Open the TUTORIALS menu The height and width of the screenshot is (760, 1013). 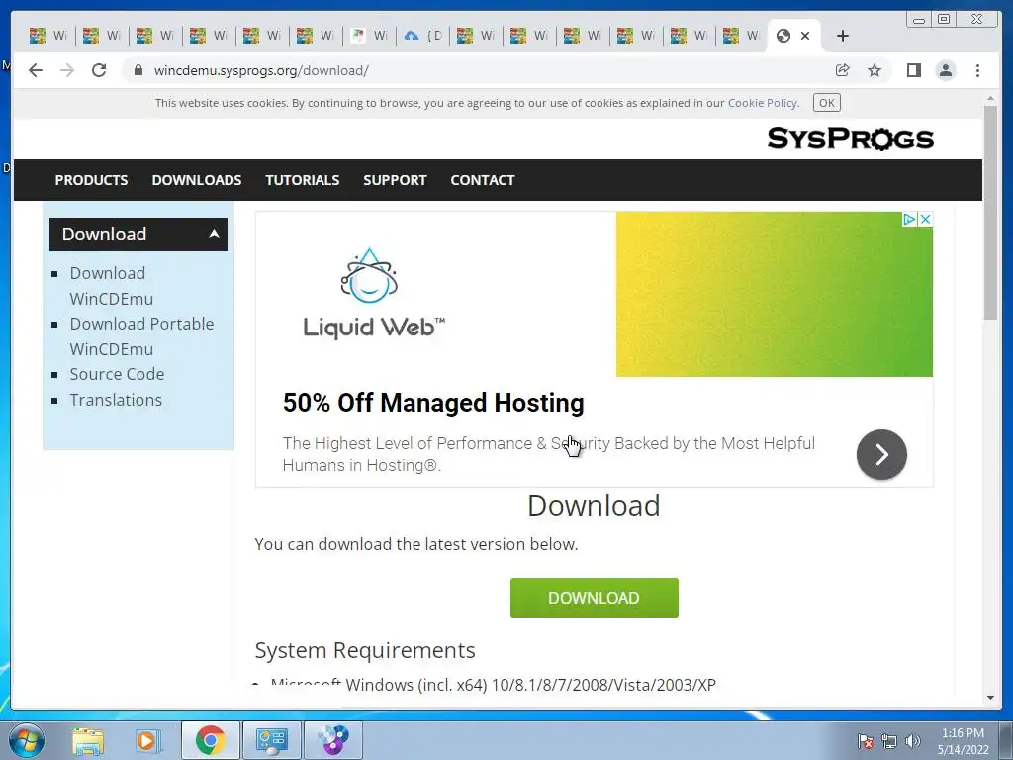pos(303,180)
